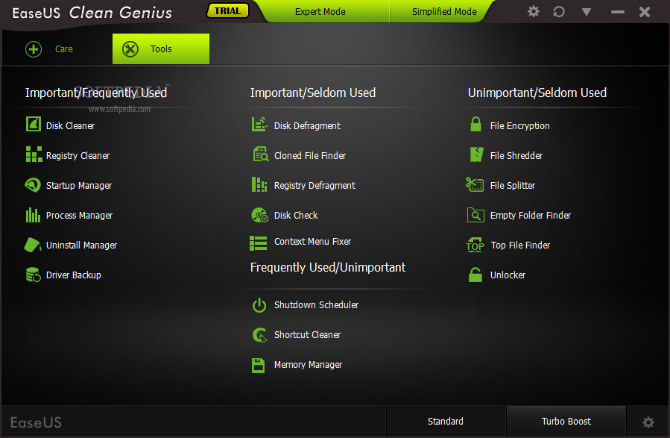The width and height of the screenshot is (670, 438).
Task: Open the Disk Cleaner text link
Action: [71, 126]
